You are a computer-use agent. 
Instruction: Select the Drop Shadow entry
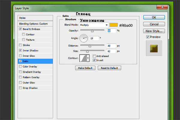click(x=30, y=88)
